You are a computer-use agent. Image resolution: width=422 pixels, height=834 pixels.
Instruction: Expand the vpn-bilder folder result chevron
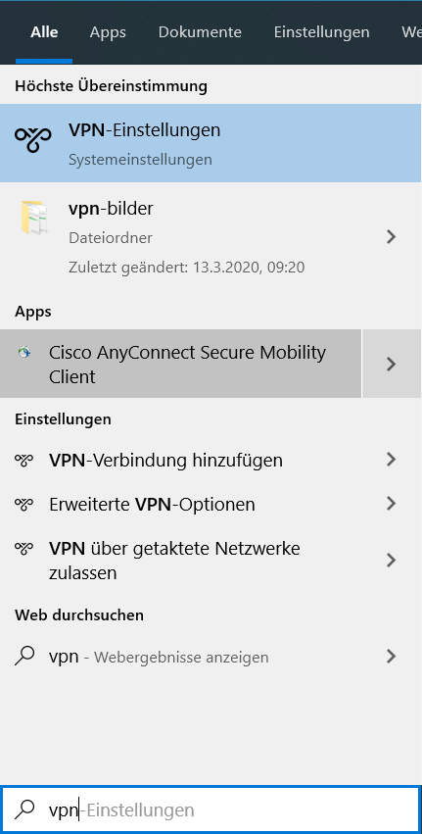pos(392,237)
